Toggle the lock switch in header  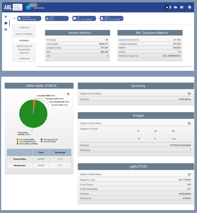click(x=168, y=7)
